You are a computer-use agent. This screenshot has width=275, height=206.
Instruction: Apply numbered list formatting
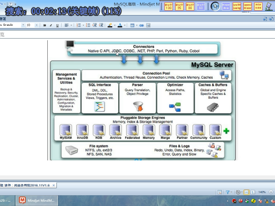[78, 25]
